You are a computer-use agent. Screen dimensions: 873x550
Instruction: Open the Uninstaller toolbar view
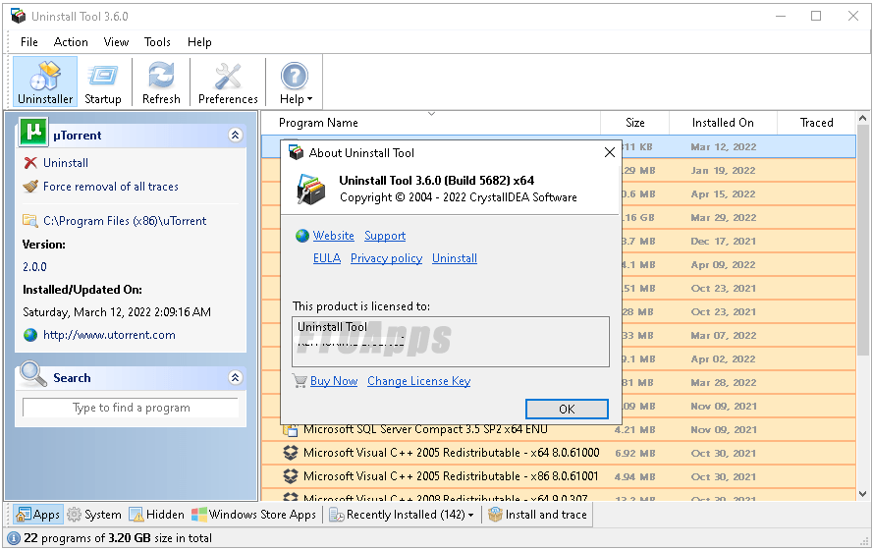click(45, 82)
